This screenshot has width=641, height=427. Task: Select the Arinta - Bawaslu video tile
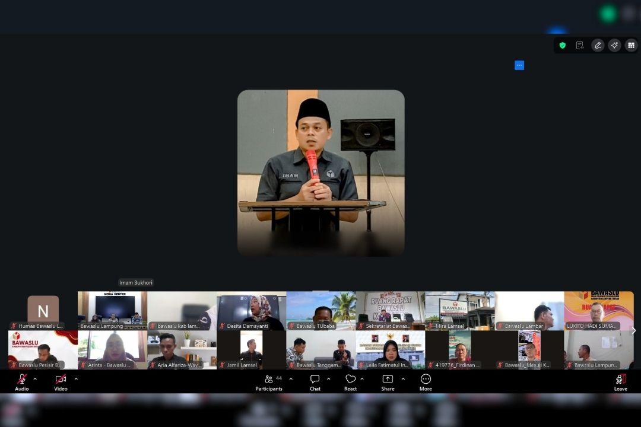[112, 350]
